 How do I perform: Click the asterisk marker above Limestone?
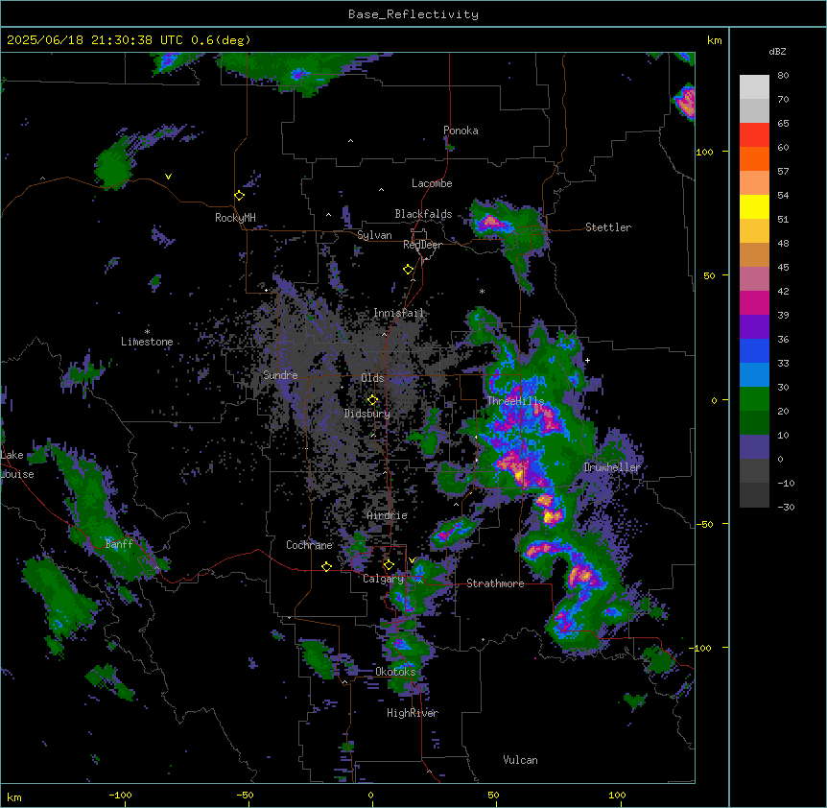[147, 332]
